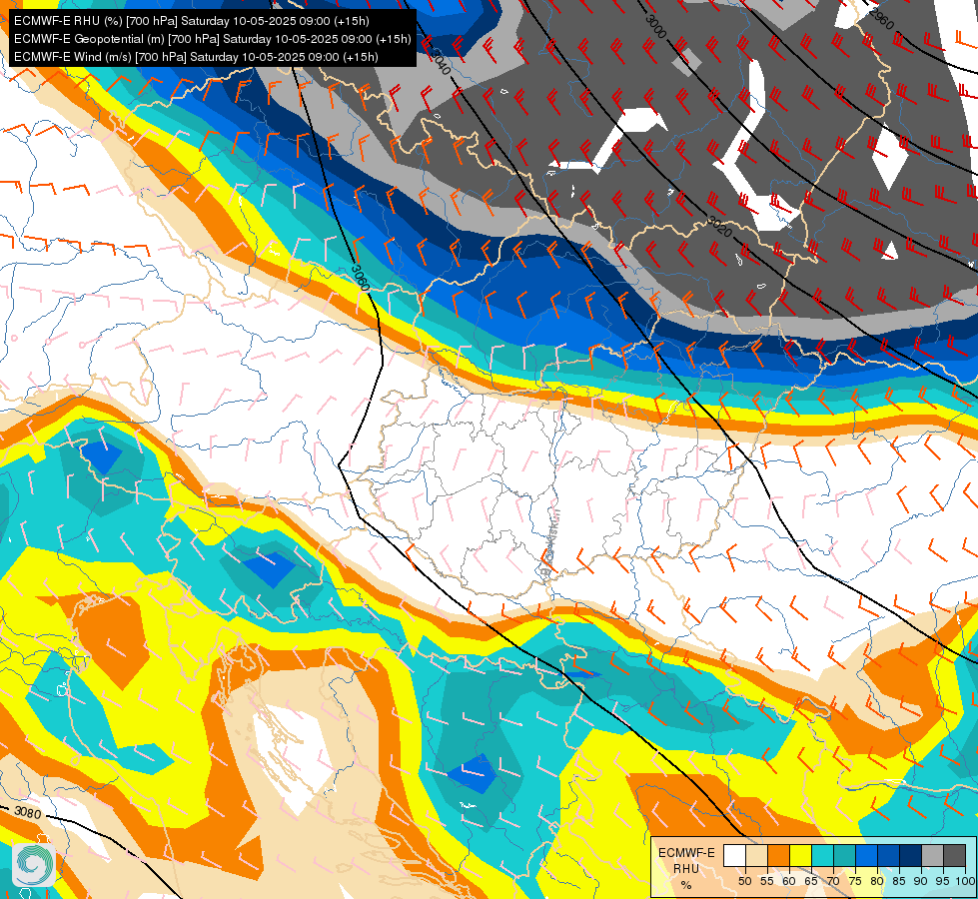Click the 3020 geopotential contour label
The height and width of the screenshot is (899, 978).
click(x=720, y=227)
